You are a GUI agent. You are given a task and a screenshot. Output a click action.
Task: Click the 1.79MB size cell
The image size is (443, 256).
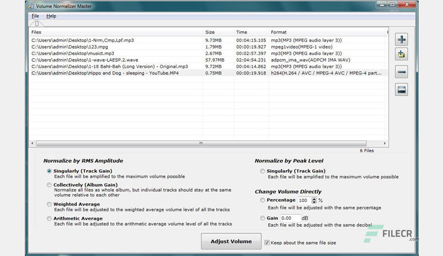pyautogui.click(x=214, y=47)
